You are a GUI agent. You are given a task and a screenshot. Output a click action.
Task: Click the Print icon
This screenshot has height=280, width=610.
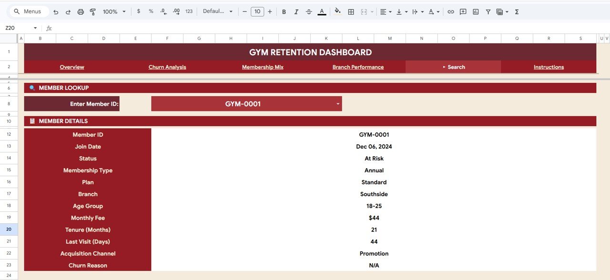[81, 11]
